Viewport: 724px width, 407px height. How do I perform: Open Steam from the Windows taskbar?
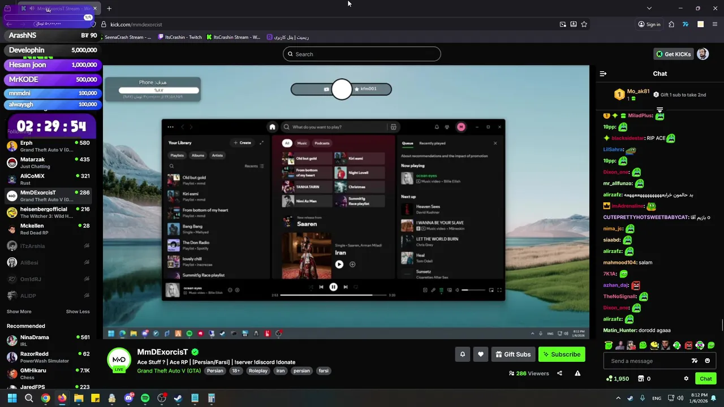coord(178,398)
